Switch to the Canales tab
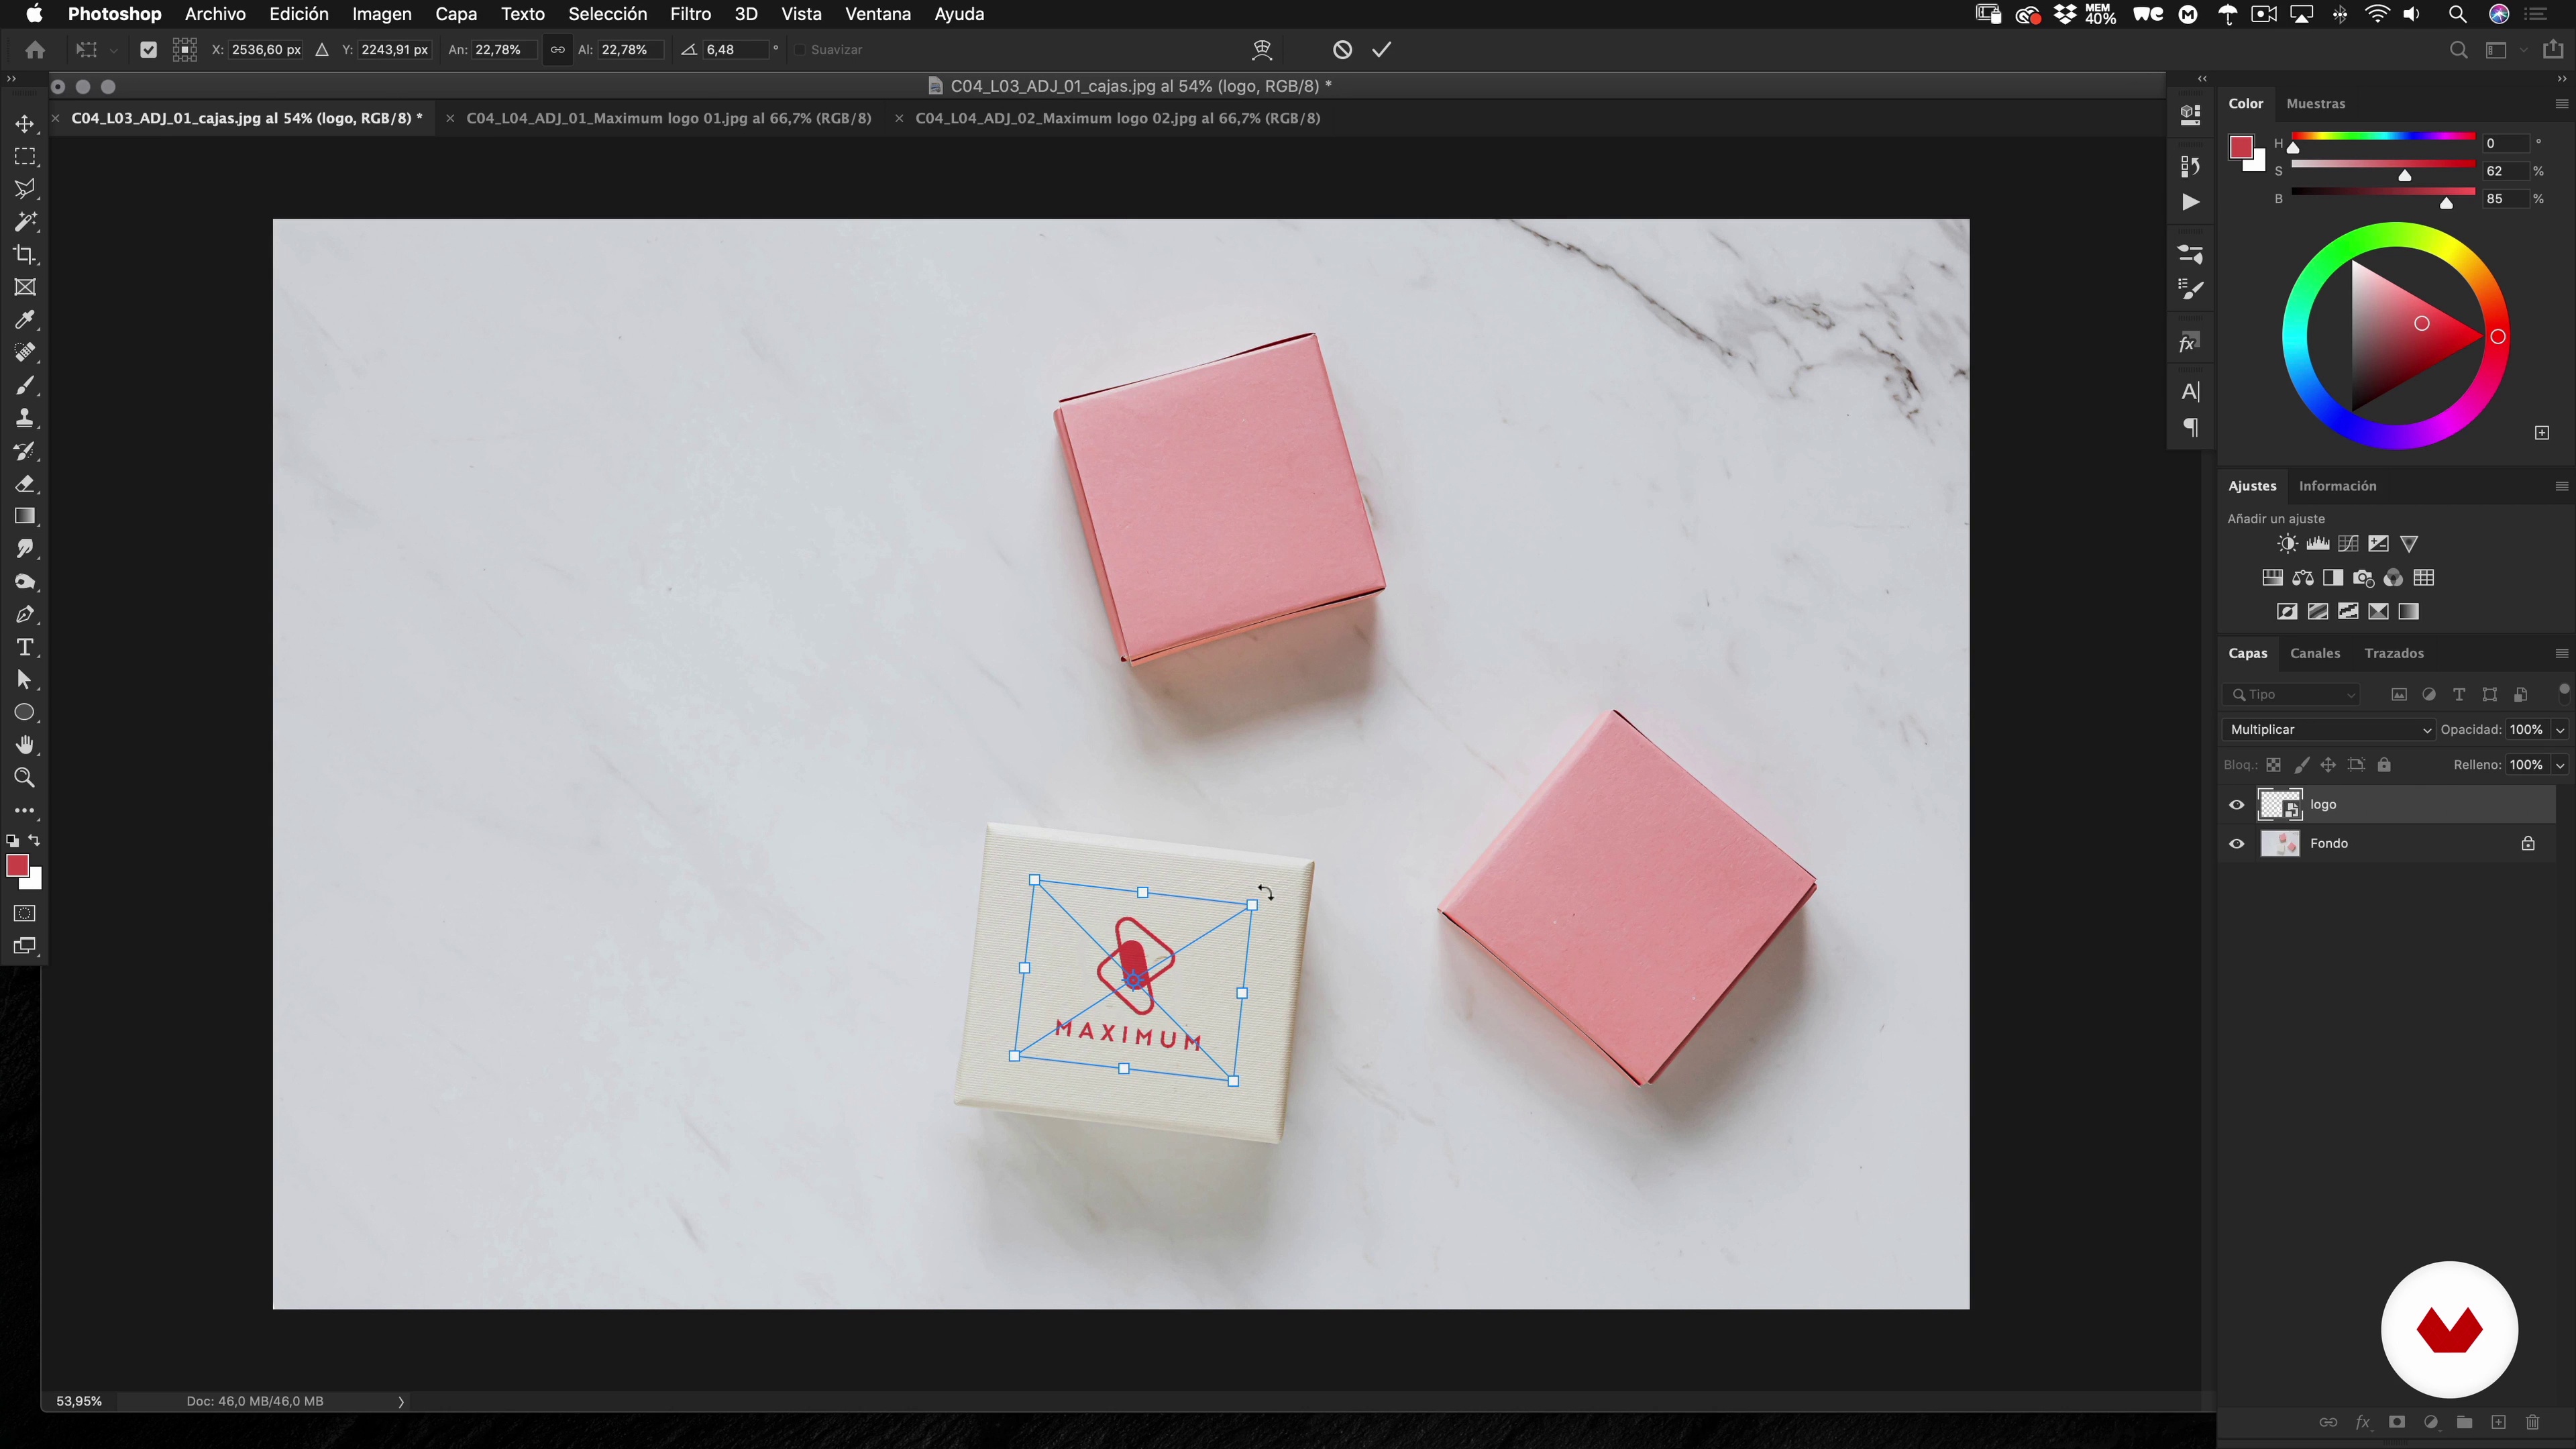Screen dimensions: 2576x1449 pyautogui.click(x=2314, y=654)
